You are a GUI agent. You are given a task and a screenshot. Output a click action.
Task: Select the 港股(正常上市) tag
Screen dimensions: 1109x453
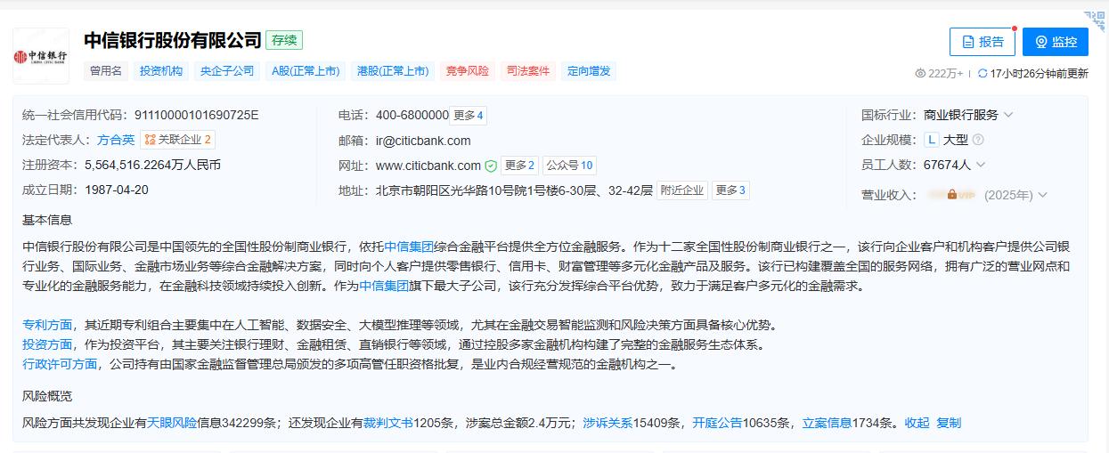pos(393,71)
